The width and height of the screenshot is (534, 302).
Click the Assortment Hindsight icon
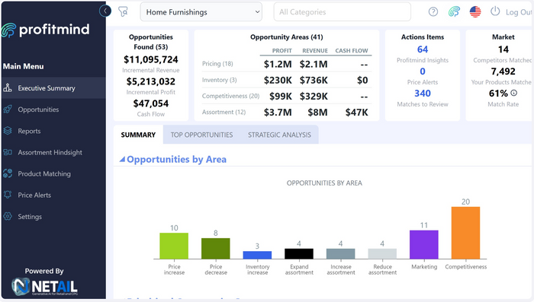(x=8, y=152)
